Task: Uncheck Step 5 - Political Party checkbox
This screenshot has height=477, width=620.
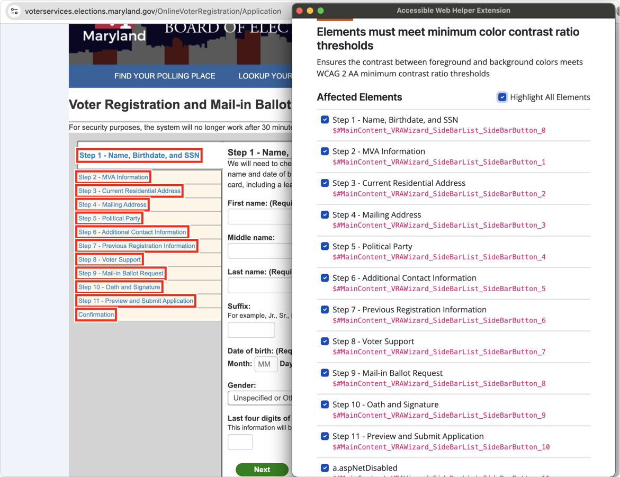Action: click(x=325, y=246)
